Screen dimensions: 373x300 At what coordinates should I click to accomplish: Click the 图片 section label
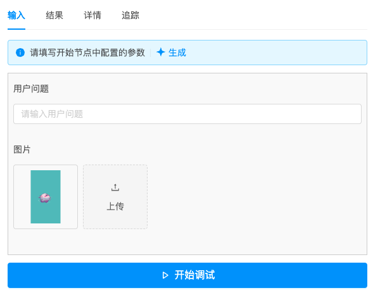22,150
